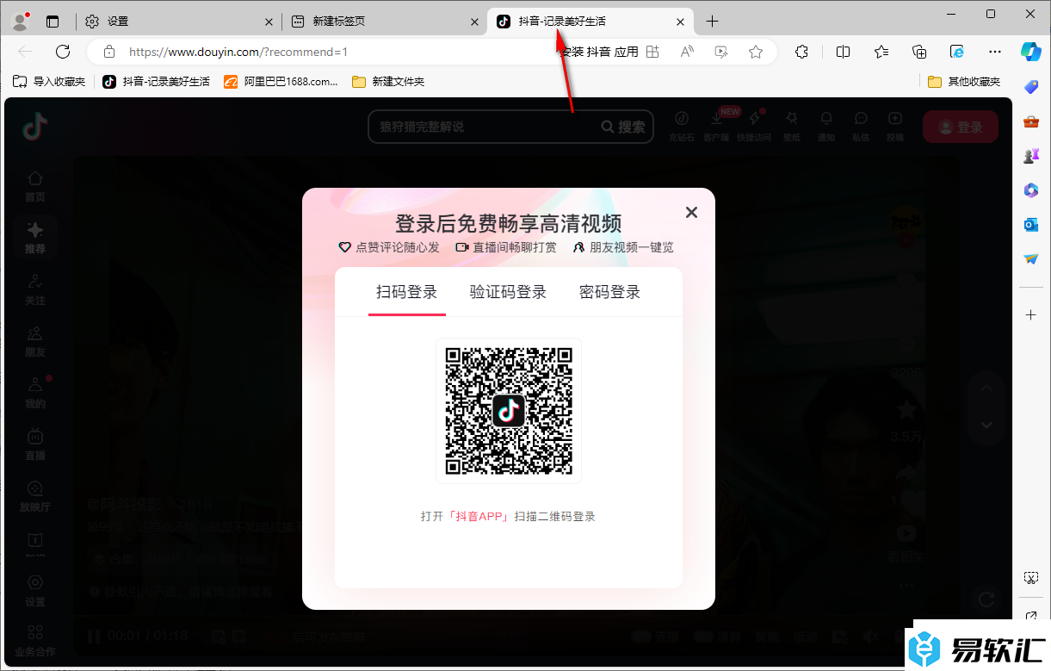Open 首页 in Douyin sidebar
This screenshot has height=671, width=1051.
pos(35,185)
